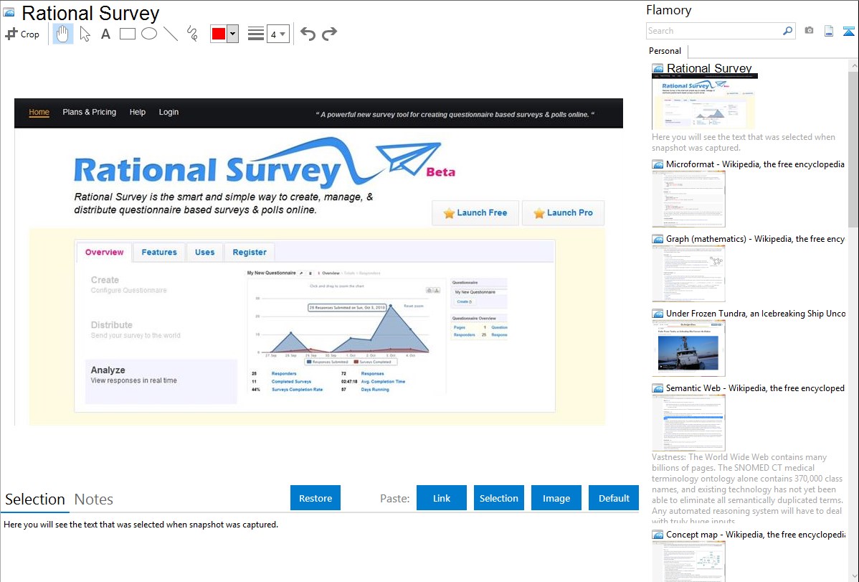
Task: Select the Crop tool
Action: (22, 34)
